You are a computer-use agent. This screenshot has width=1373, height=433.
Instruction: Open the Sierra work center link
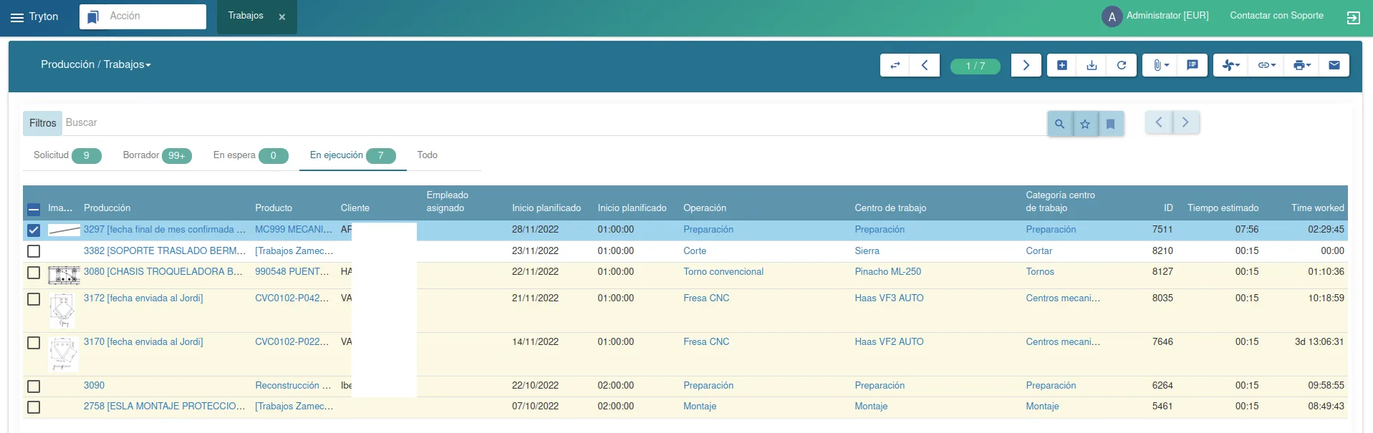867,251
